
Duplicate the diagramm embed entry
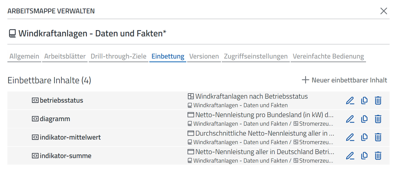point(364,119)
